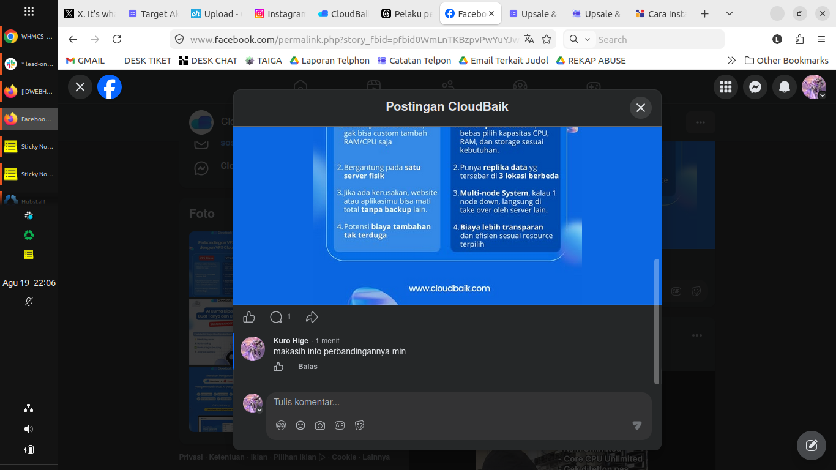Open the Other Bookmarks folder
The image size is (836, 470).
[786, 61]
